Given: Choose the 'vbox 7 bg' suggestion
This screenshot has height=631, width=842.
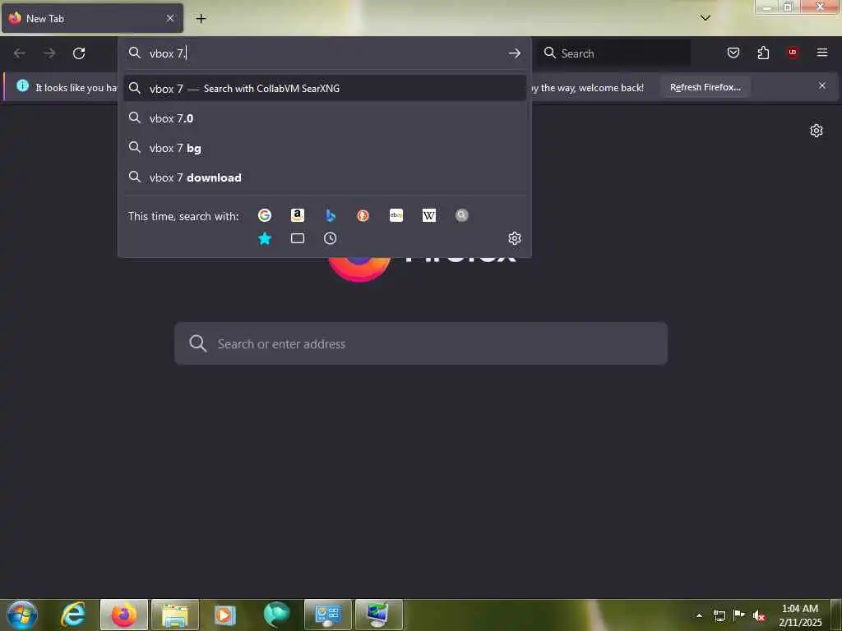Looking at the screenshot, I should pyautogui.click(x=324, y=148).
